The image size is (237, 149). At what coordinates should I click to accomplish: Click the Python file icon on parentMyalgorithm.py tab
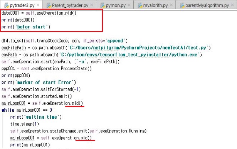click(182, 5)
